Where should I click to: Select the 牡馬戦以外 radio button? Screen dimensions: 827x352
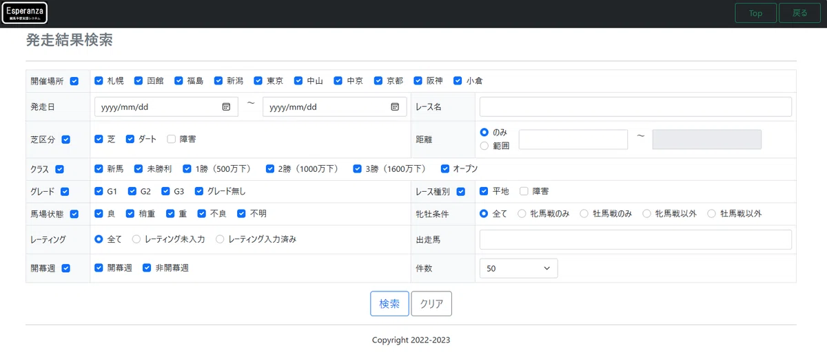[712, 214]
